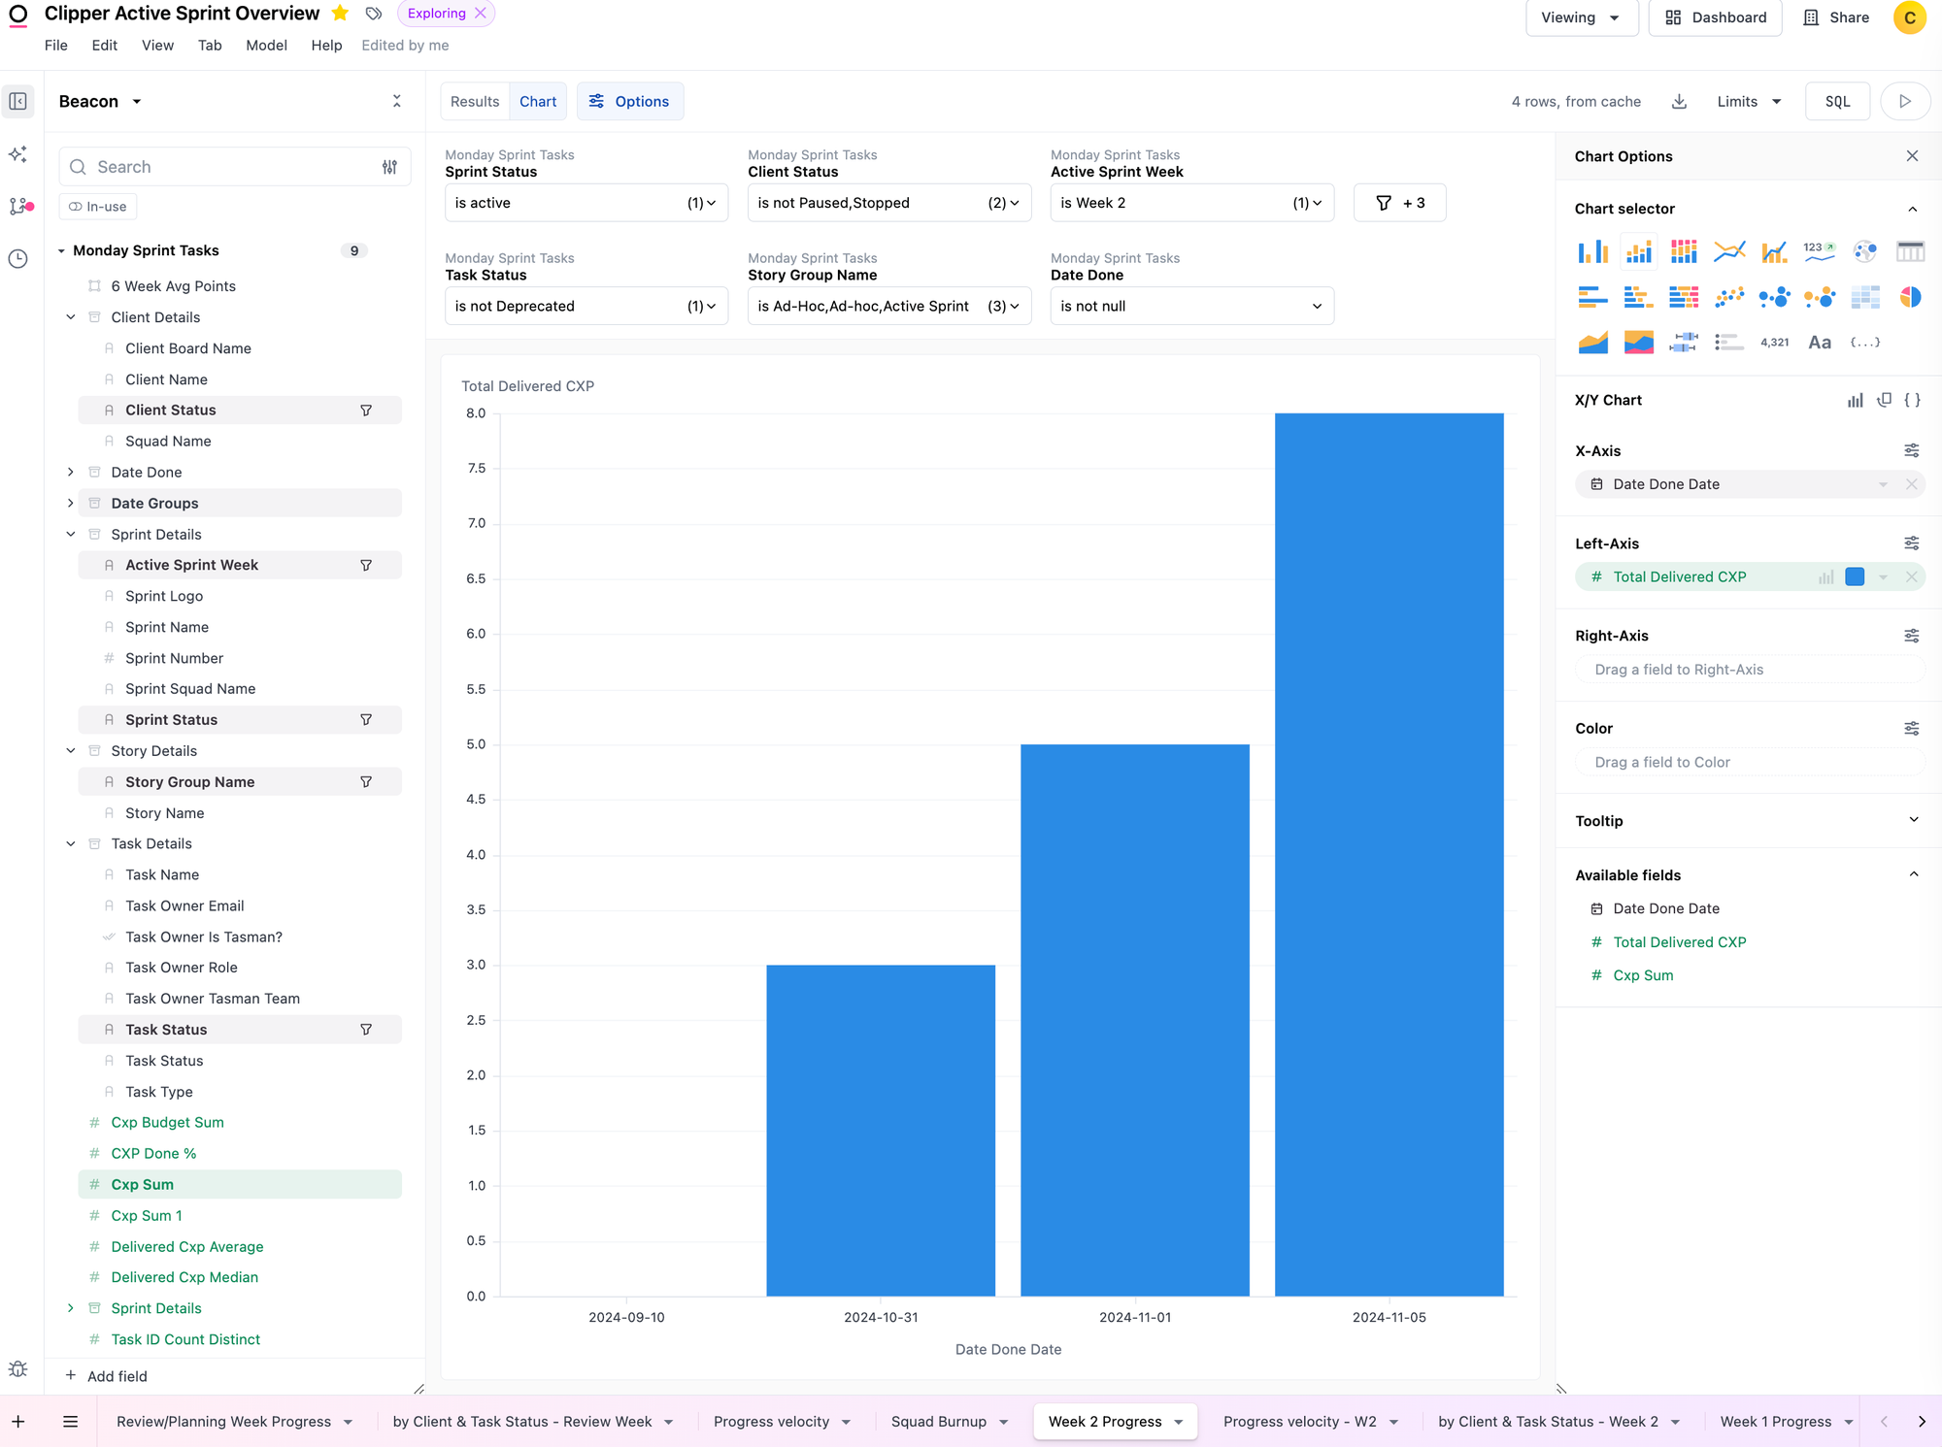This screenshot has height=1447, width=1942.
Task: Run the query with play button
Action: [1904, 102]
